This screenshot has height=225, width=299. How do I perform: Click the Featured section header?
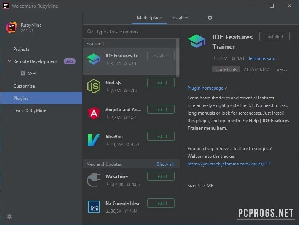pyautogui.click(x=95, y=44)
